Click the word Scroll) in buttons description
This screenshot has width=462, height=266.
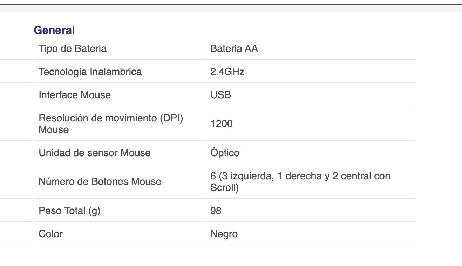click(x=224, y=188)
